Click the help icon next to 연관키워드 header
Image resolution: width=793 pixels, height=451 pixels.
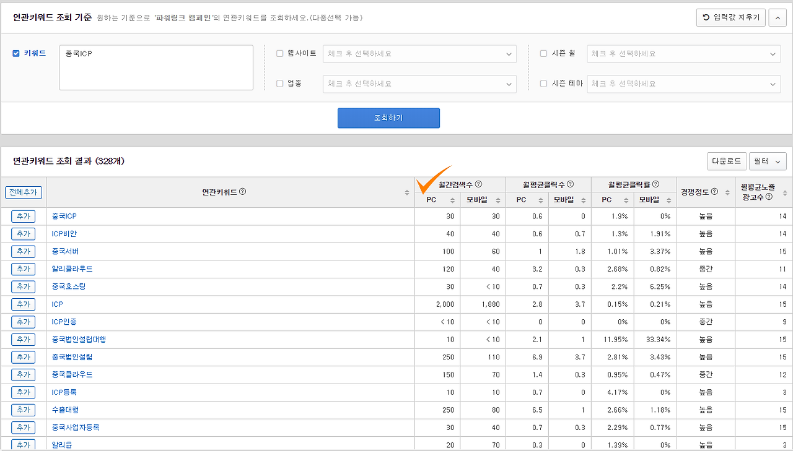tap(243, 192)
